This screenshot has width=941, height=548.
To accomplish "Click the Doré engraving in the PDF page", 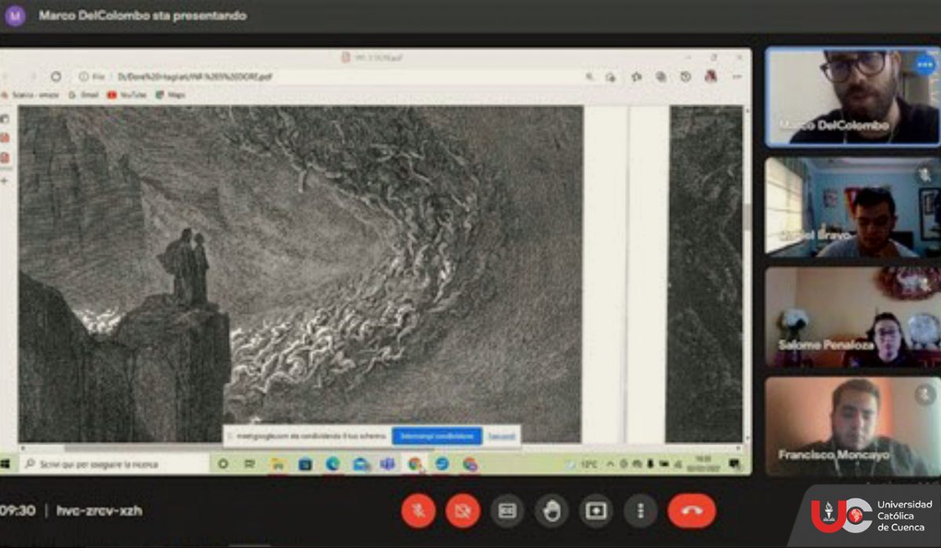I will click(300, 274).
